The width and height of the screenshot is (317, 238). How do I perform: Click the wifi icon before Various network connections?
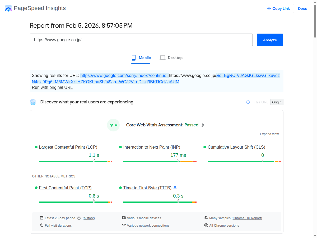pyautogui.click(x=124, y=225)
